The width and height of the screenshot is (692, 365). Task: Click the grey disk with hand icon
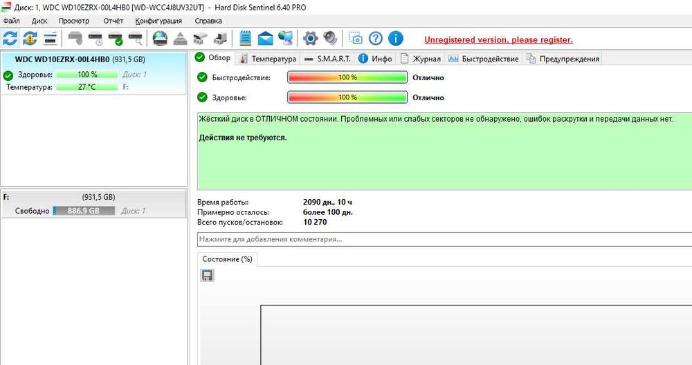[x=75, y=39]
